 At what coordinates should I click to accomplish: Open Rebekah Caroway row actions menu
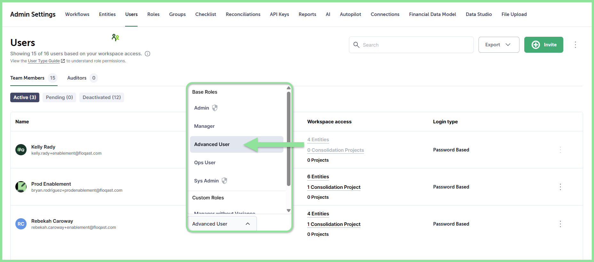560,224
